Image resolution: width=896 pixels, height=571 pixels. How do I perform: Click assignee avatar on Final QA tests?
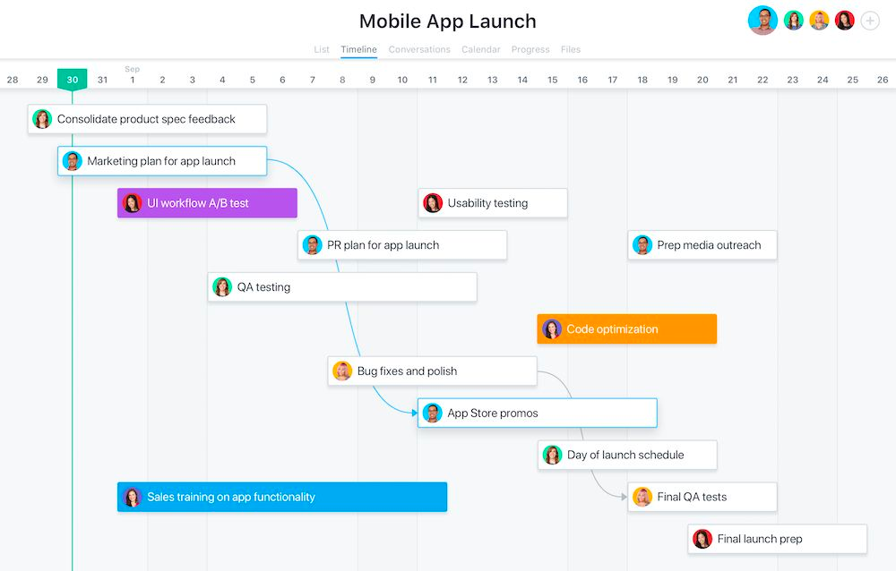pyautogui.click(x=642, y=497)
